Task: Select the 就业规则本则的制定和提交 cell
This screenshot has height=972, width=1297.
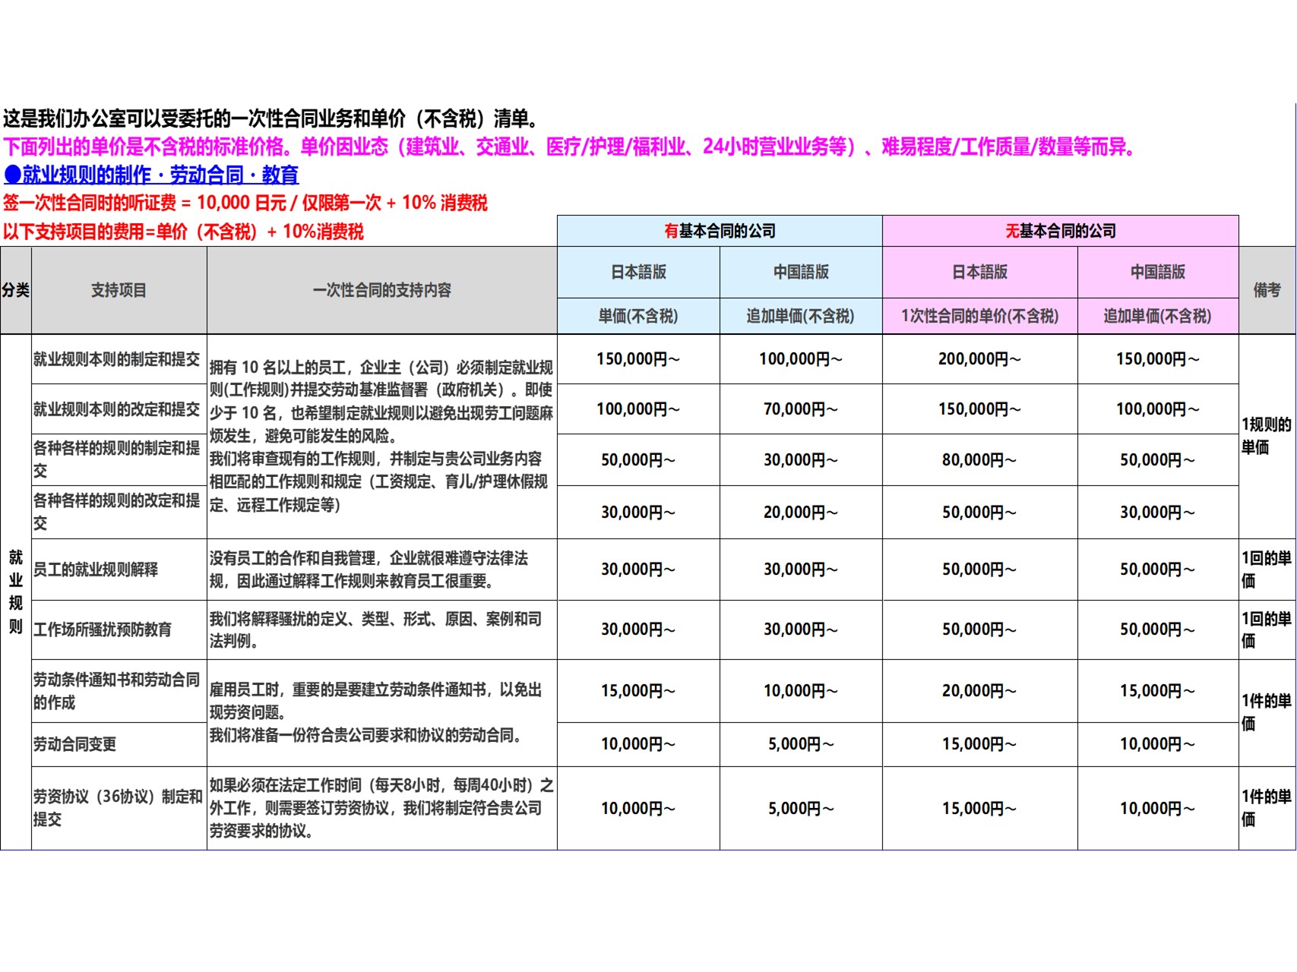Action: pyautogui.click(x=117, y=359)
